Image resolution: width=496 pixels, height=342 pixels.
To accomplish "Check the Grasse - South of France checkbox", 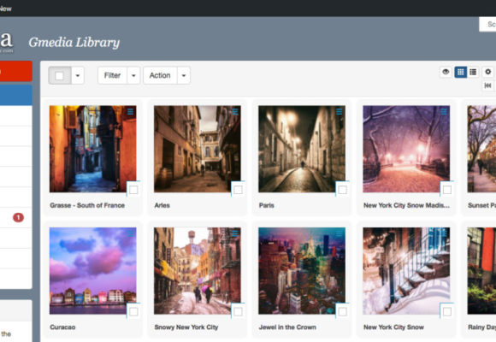I will 133,190.
